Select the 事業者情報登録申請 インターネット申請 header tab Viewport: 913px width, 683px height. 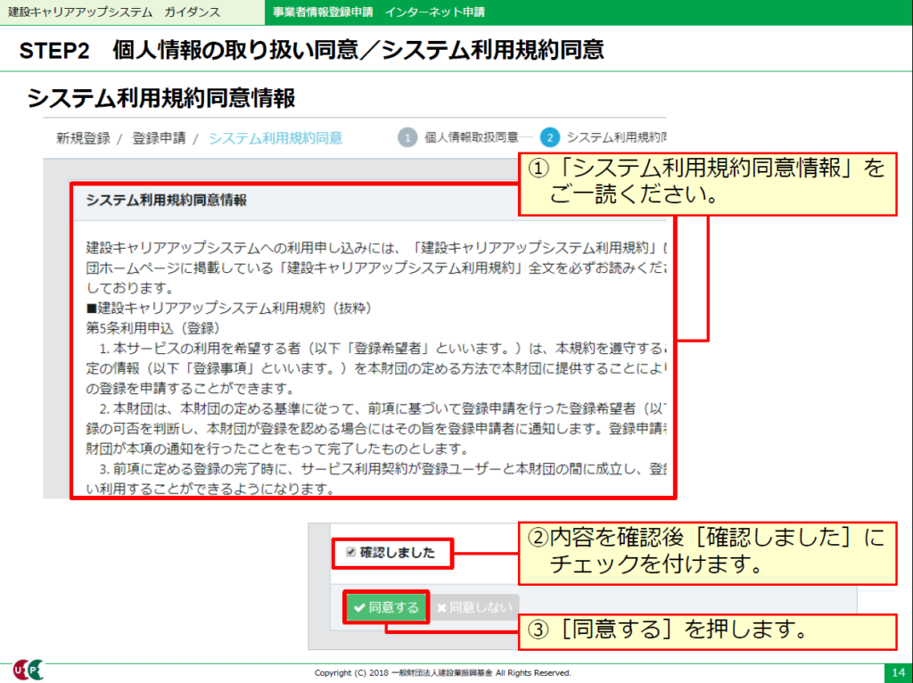[x=379, y=12]
